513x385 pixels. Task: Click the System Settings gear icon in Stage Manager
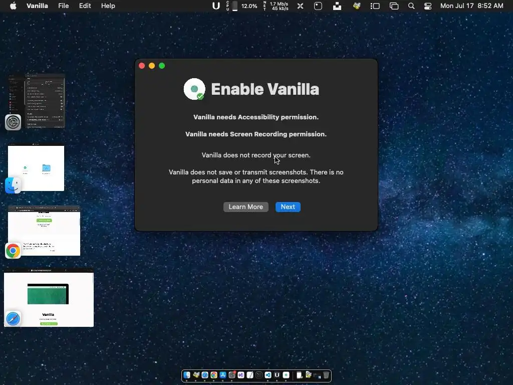coord(13,122)
